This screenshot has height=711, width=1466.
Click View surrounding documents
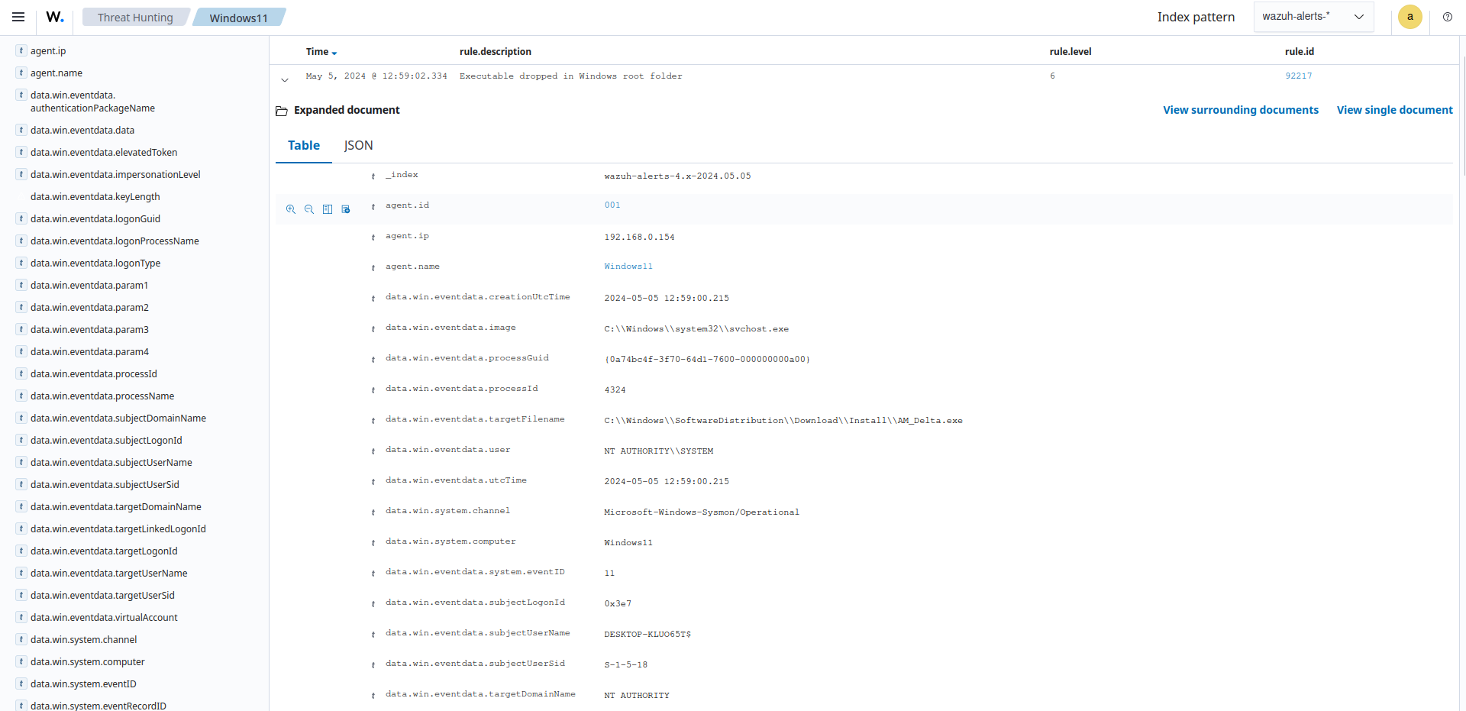pyautogui.click(x=1241, y=110)
